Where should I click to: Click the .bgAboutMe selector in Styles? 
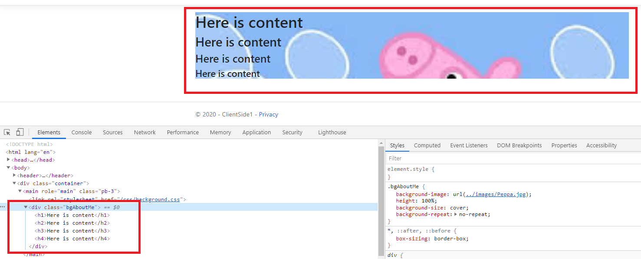[x=403, y=186]
